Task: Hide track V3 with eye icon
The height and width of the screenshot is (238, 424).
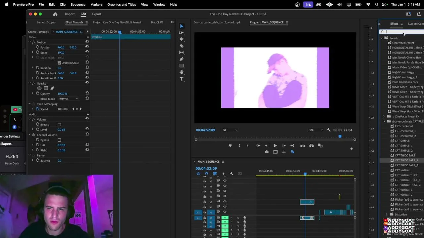Action: click(225, 202)
